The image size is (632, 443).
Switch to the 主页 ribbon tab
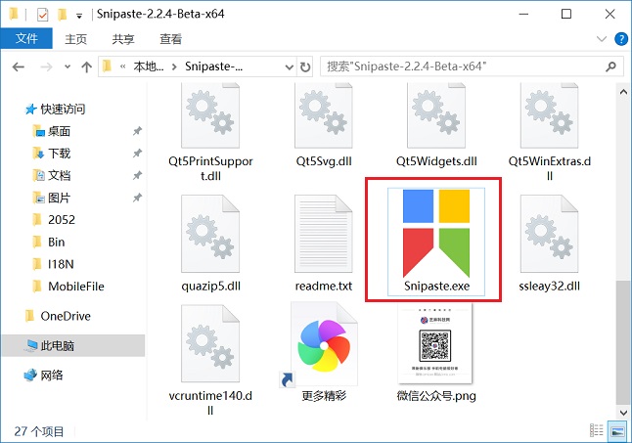pos(75,39)
